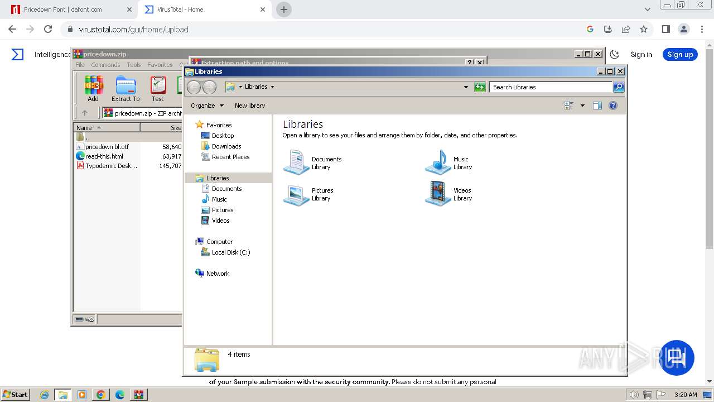Open the Windows Start menu
Screen dimensions: 714x402
coord(15,394)
